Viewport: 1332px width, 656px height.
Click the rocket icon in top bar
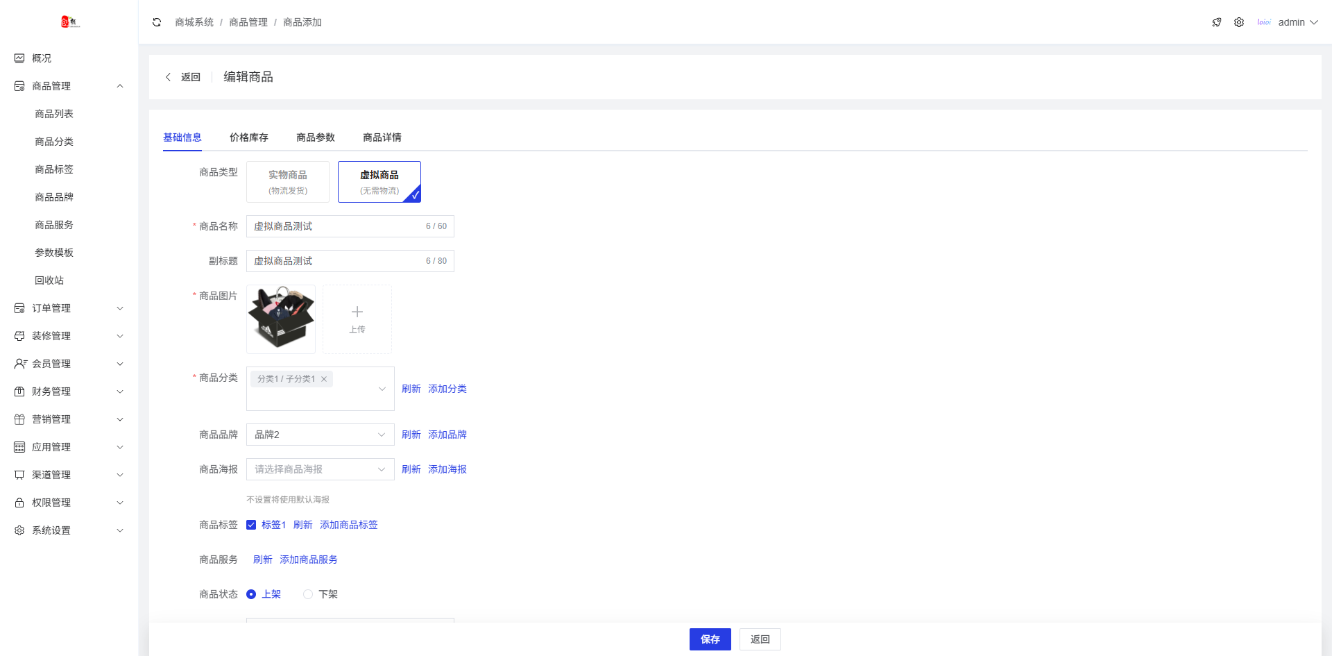coord(1217,22)
